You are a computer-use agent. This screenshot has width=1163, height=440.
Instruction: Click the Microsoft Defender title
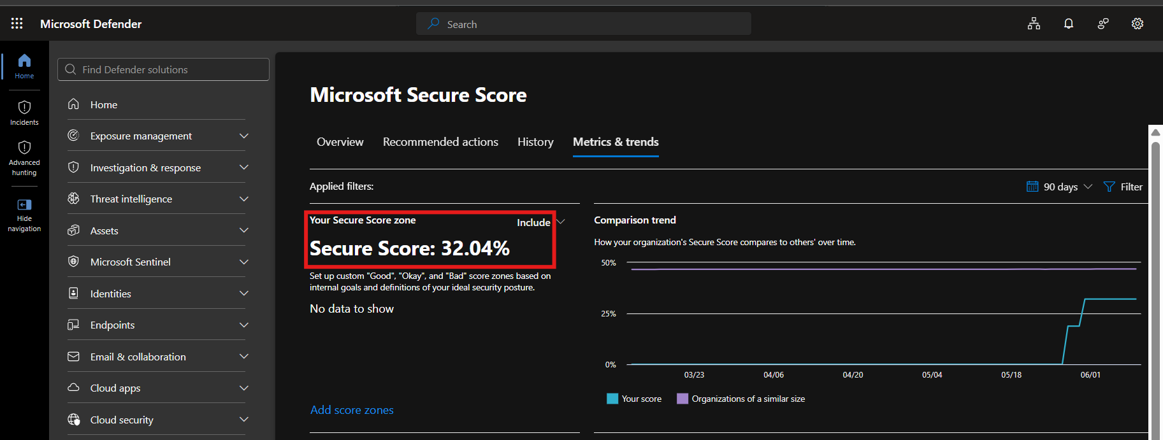pyautogui.click(x=91, y=24)
